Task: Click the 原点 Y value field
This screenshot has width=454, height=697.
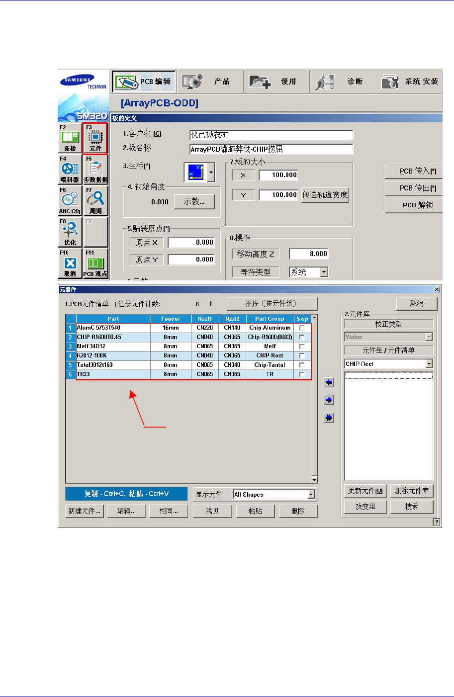Action: pyautogui.click(x=191, y=260)
